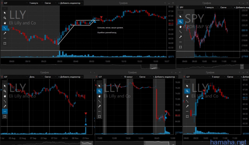This screenshot has width=249, height=145.
Task: Open LLY ticker dropdown in the 1-minute panel
Action: pyautogui.click(x=16, y=3)
